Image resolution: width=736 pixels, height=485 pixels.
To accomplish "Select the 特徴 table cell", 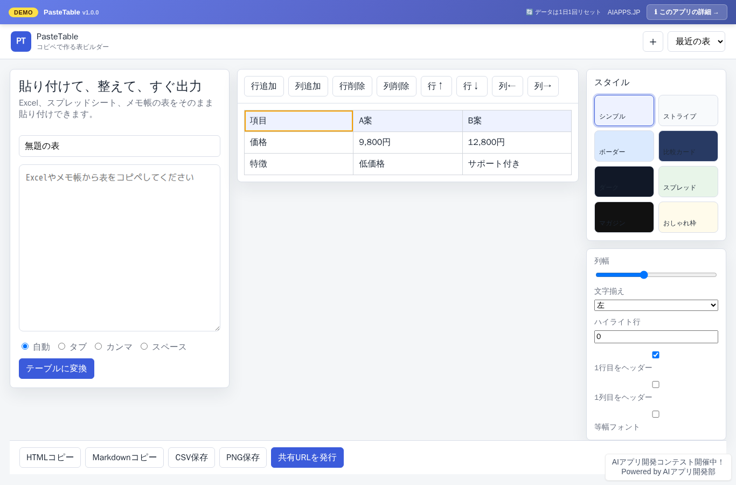I will click(298, 164).
